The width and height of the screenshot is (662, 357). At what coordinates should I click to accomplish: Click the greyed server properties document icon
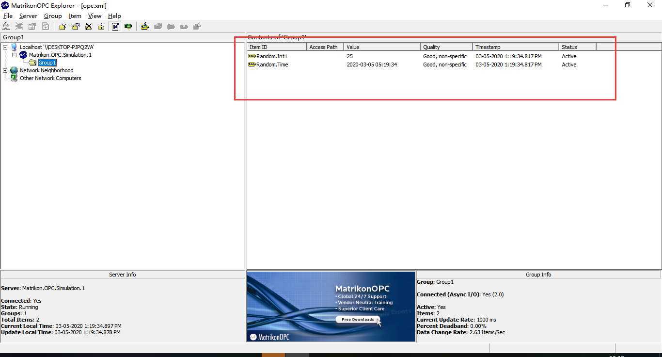click(32, 27)
